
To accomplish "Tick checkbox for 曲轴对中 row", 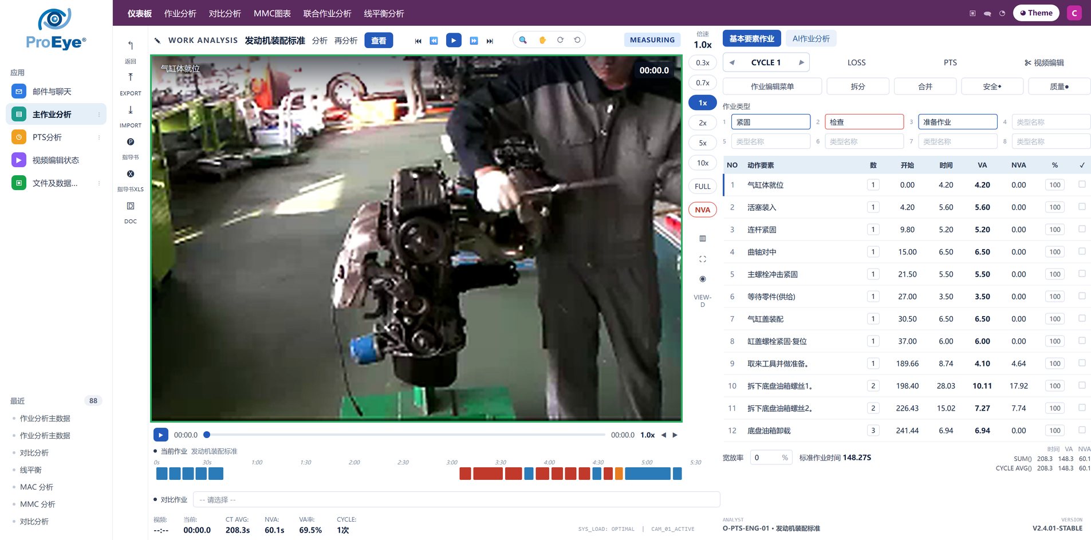I will [x=1082, y=251].
